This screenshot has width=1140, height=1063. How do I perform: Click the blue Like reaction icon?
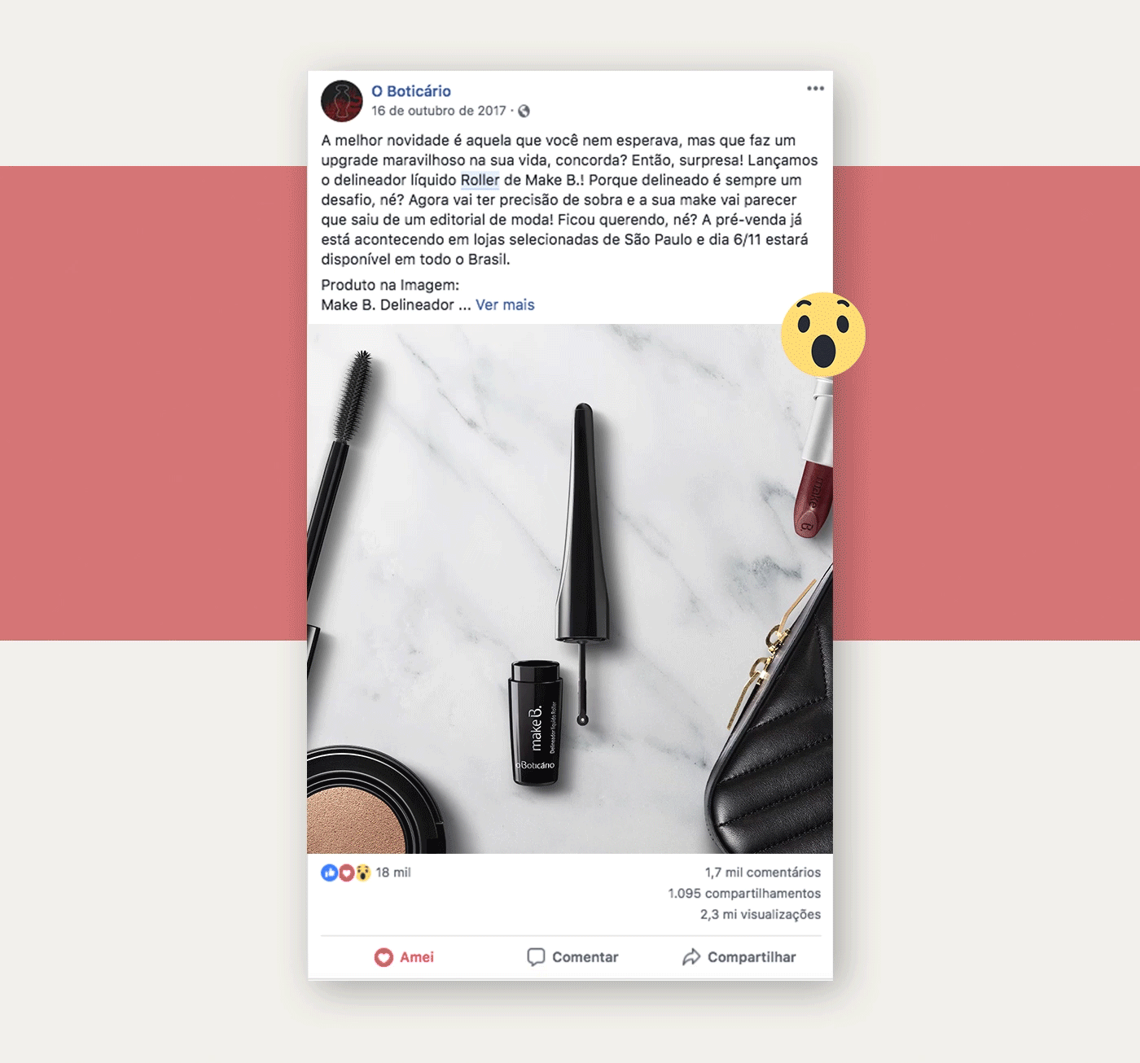(329, 873)
